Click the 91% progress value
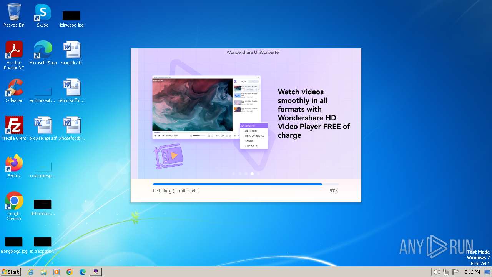This screenshot has height=277, width=492. click(x=334, y=191)
